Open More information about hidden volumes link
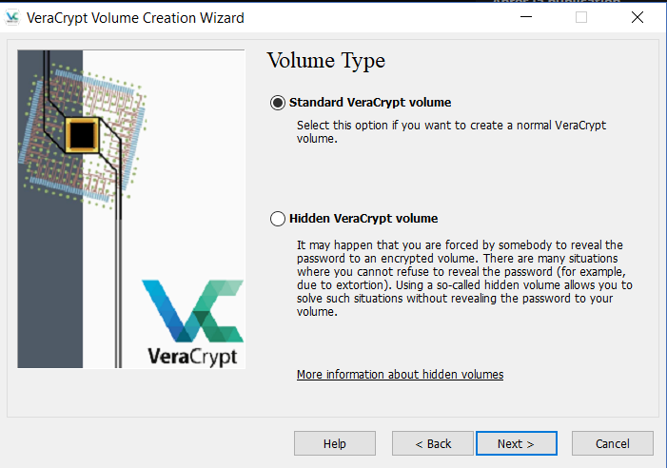Image resolution: width=667 pixels, height=468 pixels. (x=400, y=375)
